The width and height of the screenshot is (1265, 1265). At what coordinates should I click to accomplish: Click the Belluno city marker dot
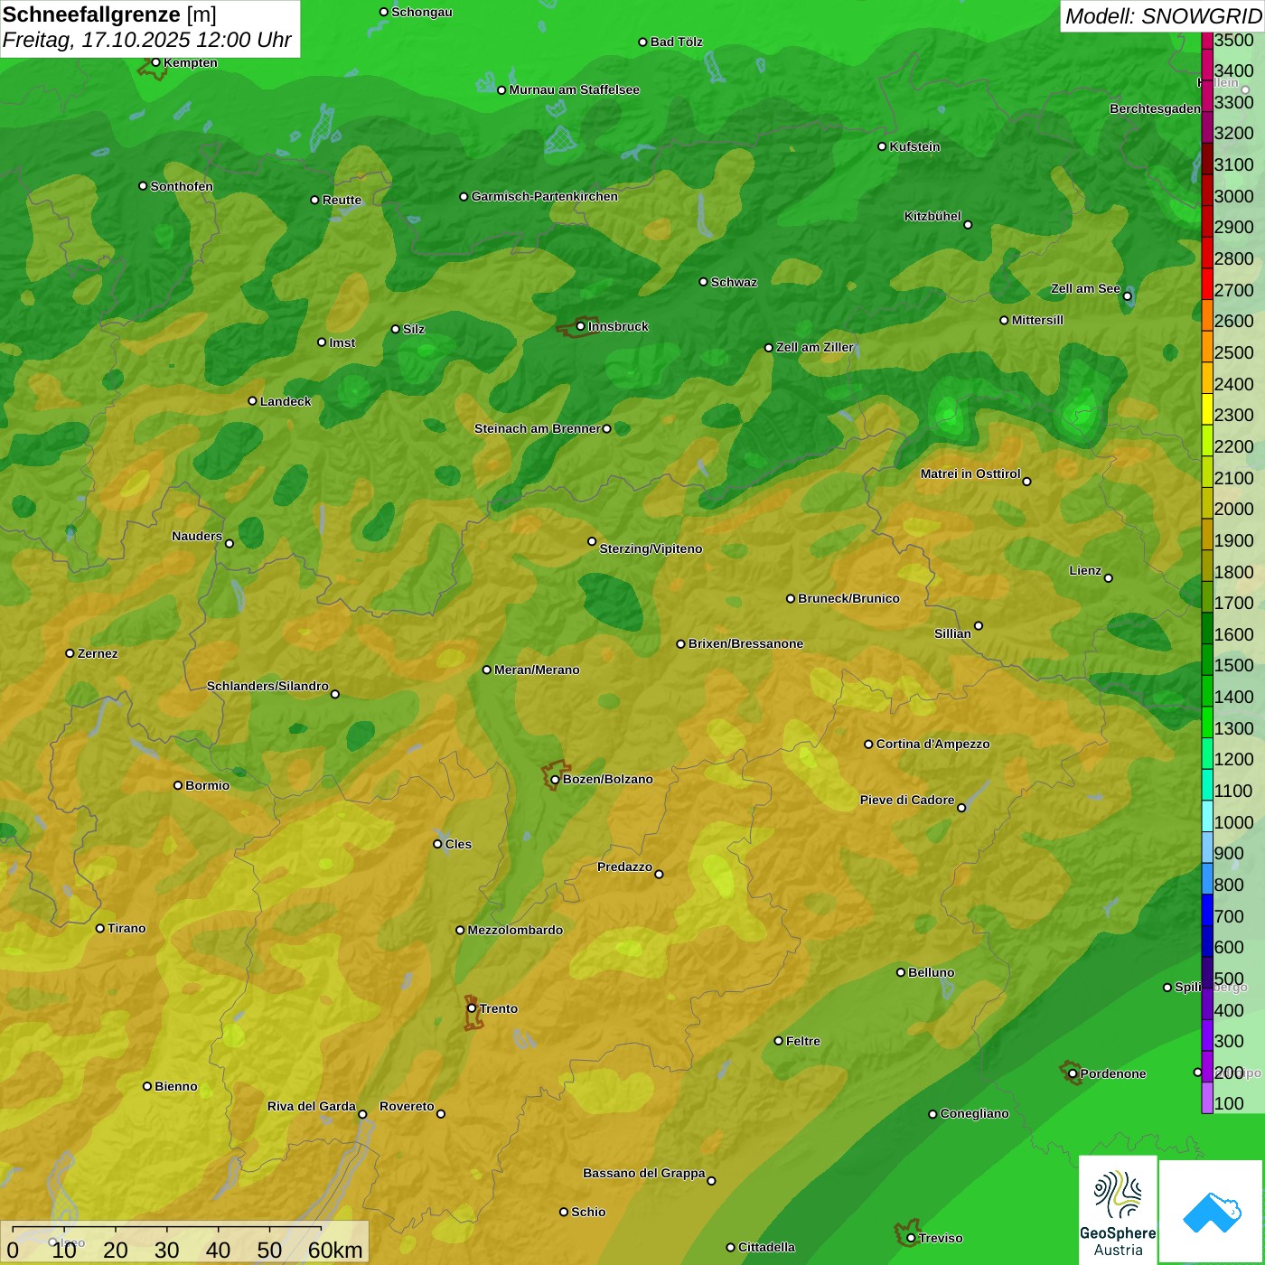point(901,972)
